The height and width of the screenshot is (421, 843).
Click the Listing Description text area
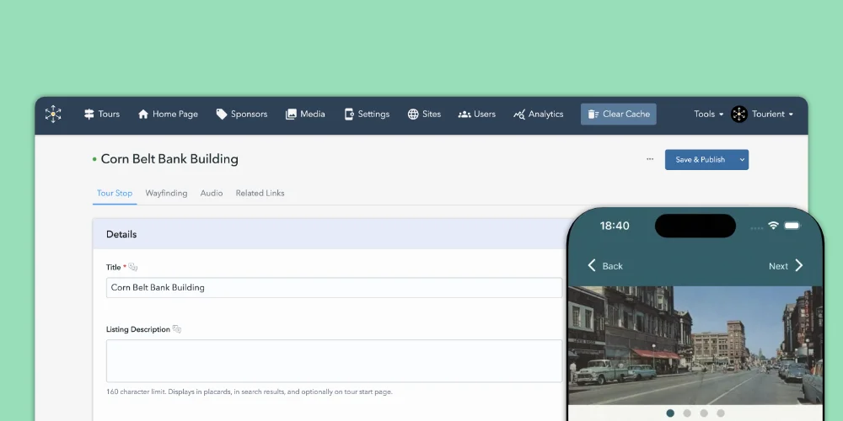pyautogui.click(x=334, y=361)
